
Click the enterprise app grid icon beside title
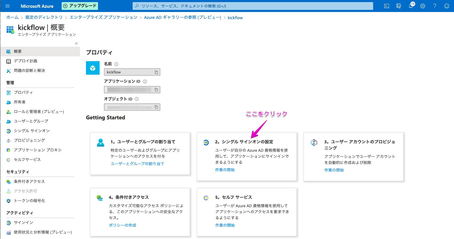coord(10,29)
